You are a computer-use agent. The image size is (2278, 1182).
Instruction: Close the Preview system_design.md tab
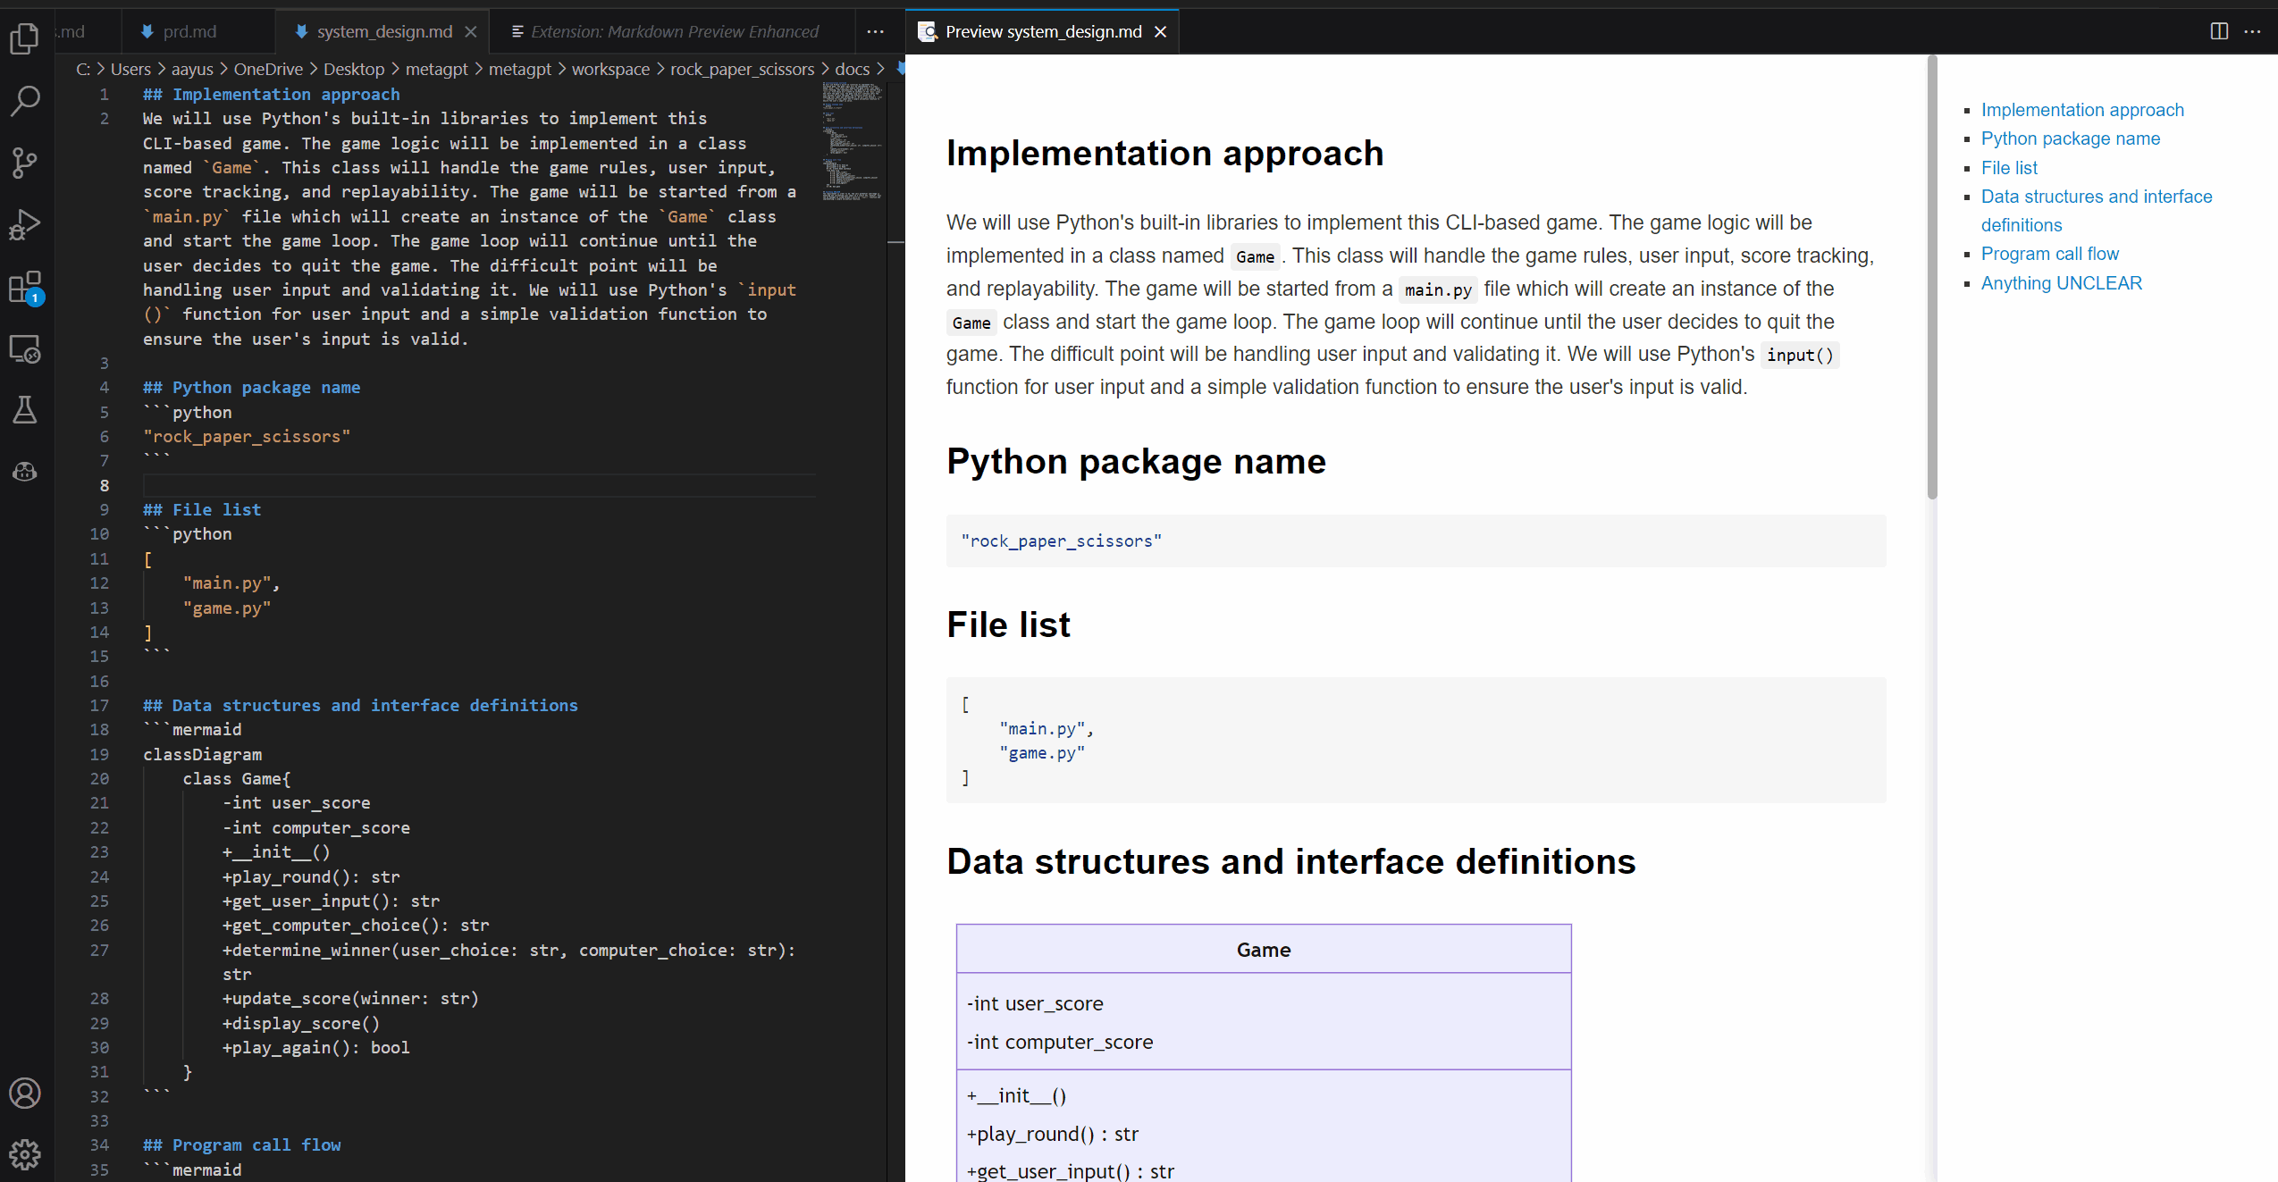pyautogui.click(x=1161, y=31)
